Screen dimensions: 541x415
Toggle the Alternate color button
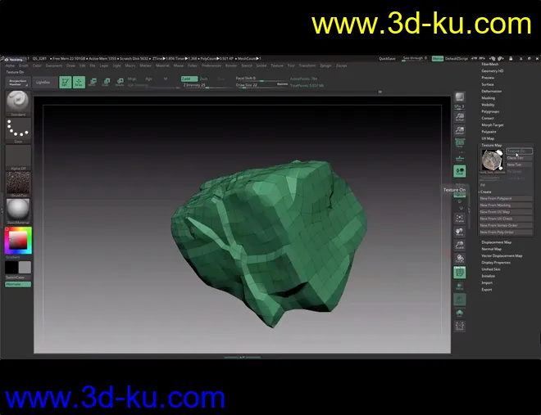[x=18, y=284]
